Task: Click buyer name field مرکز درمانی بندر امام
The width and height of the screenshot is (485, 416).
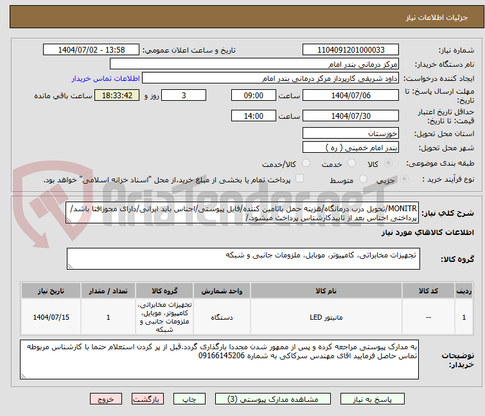Action: (x=254, y=64)
